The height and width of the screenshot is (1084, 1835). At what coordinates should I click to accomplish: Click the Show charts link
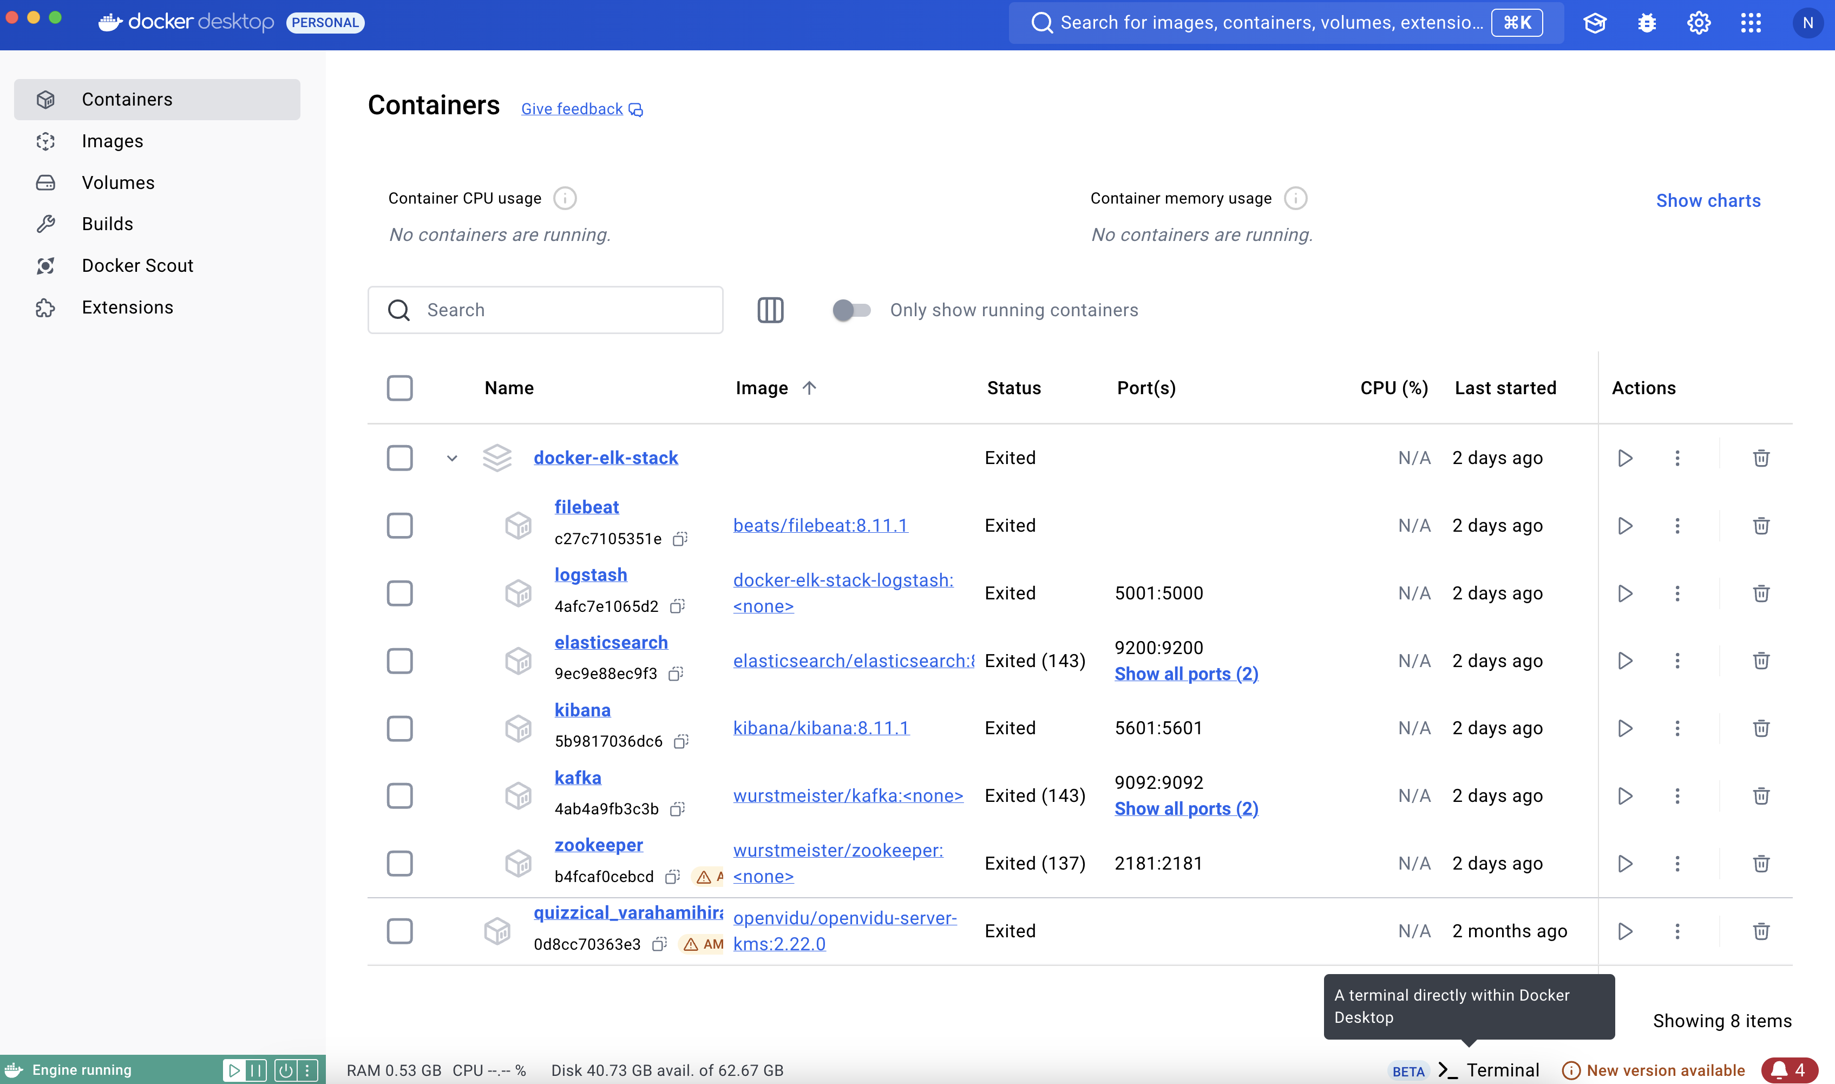click(1708, 201)
